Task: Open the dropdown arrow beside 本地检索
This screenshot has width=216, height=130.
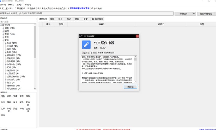Action: point(194,14)
